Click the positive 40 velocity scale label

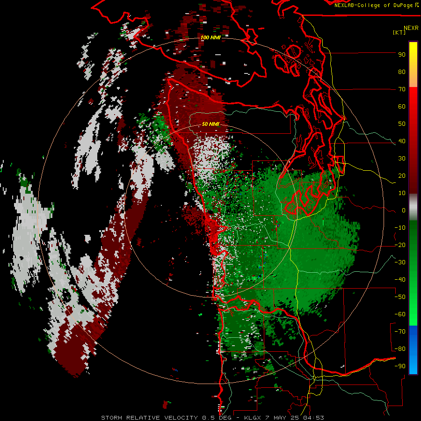pos(402,141)
